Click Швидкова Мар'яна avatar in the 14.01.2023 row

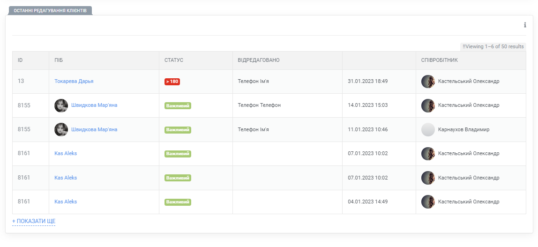61,105
